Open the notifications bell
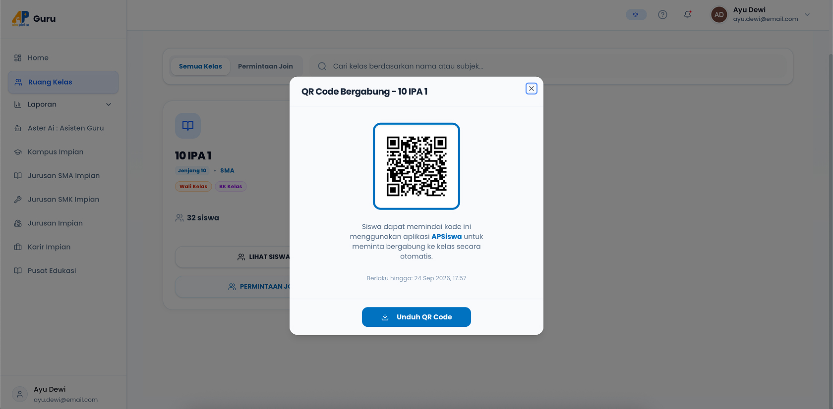The image size is (833, 409). coord(688,15)
